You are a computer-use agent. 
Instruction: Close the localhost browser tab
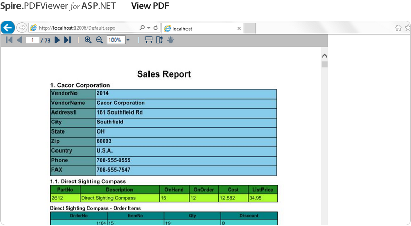point(239,28)
